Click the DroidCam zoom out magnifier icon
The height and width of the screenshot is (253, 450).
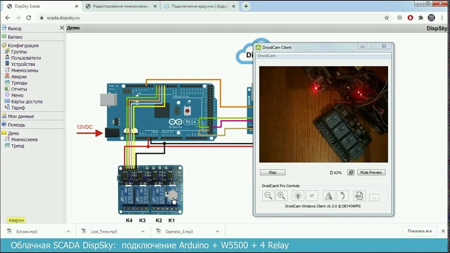coord(269,196)
